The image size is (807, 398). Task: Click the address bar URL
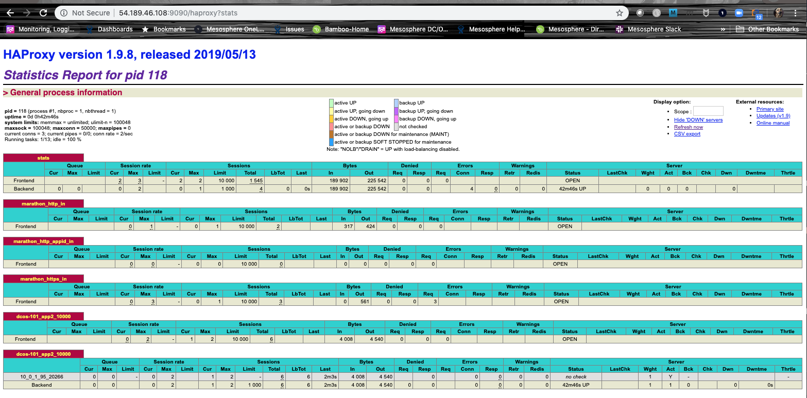177,13
